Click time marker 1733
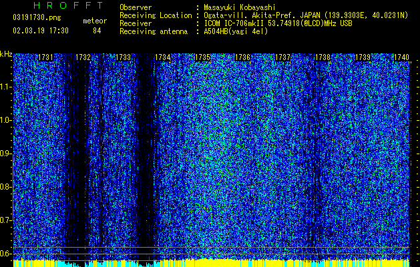420x267 pixels. click(123, 57)
